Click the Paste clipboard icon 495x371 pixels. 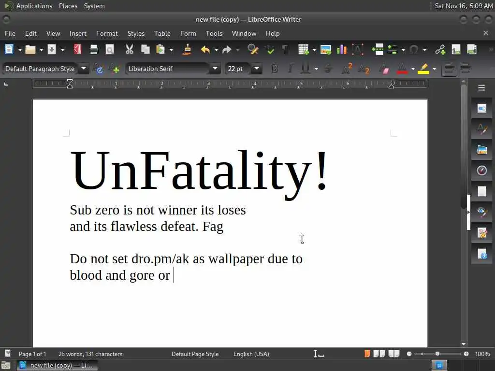[x=160, y=50]
